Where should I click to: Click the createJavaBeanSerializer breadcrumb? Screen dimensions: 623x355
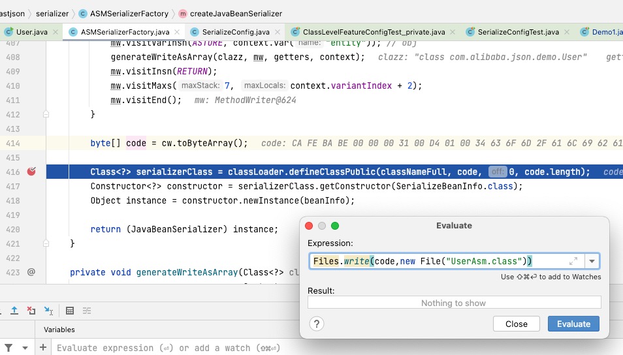[x=236, y=14]
